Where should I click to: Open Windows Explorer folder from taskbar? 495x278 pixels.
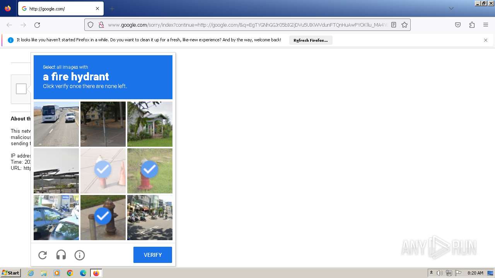[x=44, y=273]
